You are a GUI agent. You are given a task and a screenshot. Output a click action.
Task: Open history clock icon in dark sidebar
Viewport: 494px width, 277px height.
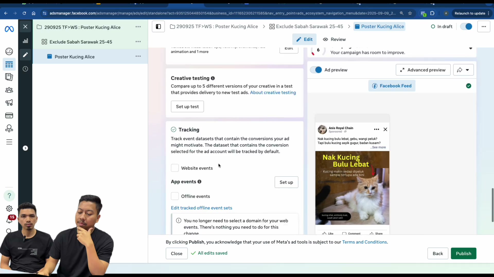click(25, 69)
